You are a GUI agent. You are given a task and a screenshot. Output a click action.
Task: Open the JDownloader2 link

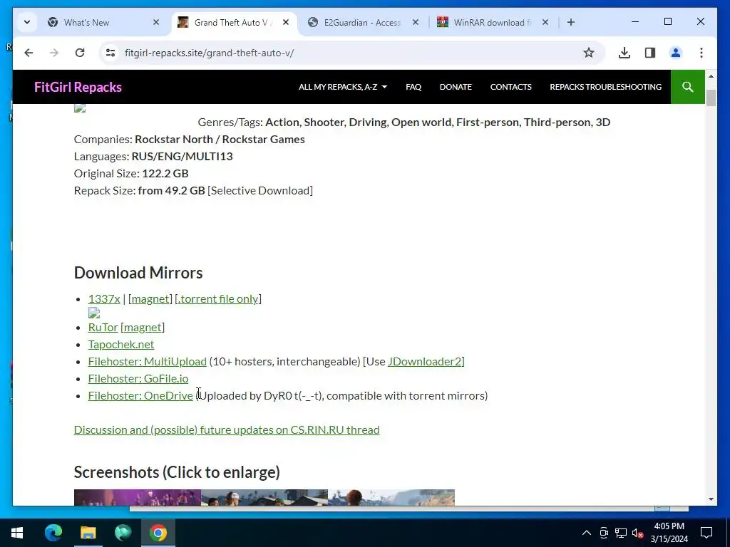[425, 362]
